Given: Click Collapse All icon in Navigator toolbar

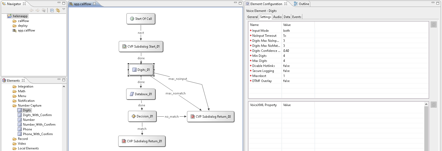Looking at the screenshot, I should [52, 10].
